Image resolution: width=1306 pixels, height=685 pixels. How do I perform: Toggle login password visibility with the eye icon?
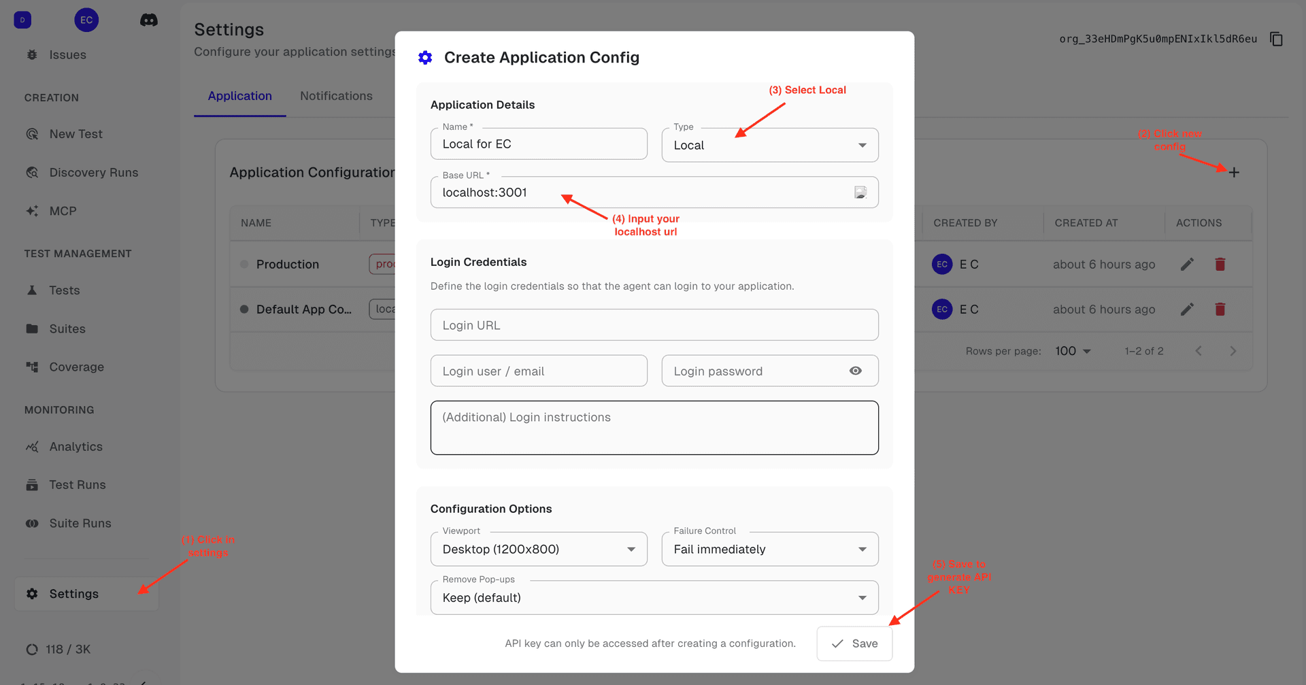(855, 371)
